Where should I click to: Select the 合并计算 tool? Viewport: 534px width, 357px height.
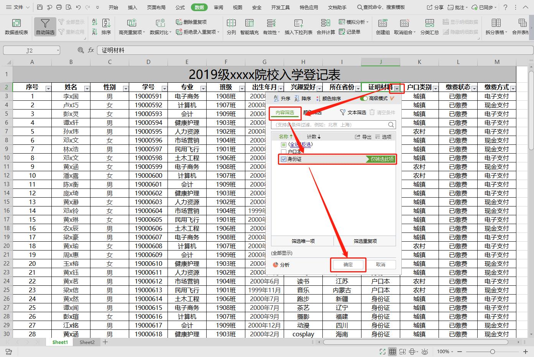click(325, 26)
